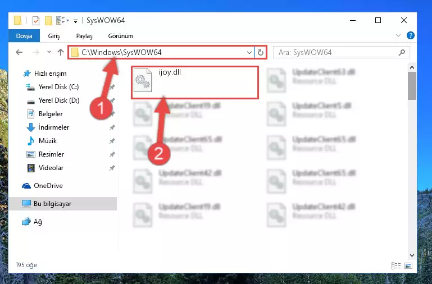Refresh the SysWOW64 folder
Screen dimensions: 432x284
pos(260,52)
